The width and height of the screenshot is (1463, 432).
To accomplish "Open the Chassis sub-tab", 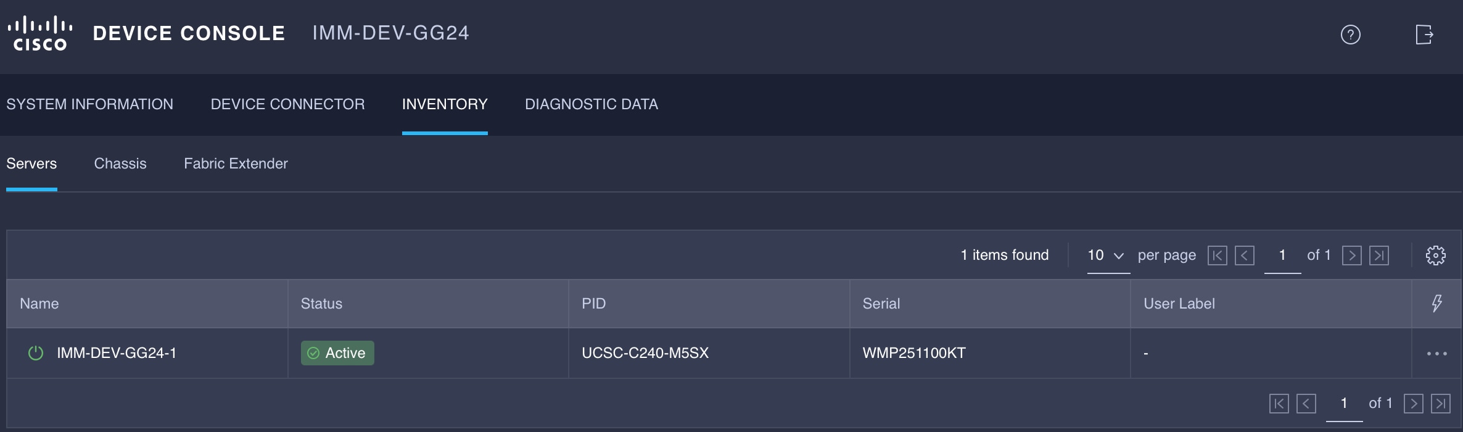I will point(120,164).
